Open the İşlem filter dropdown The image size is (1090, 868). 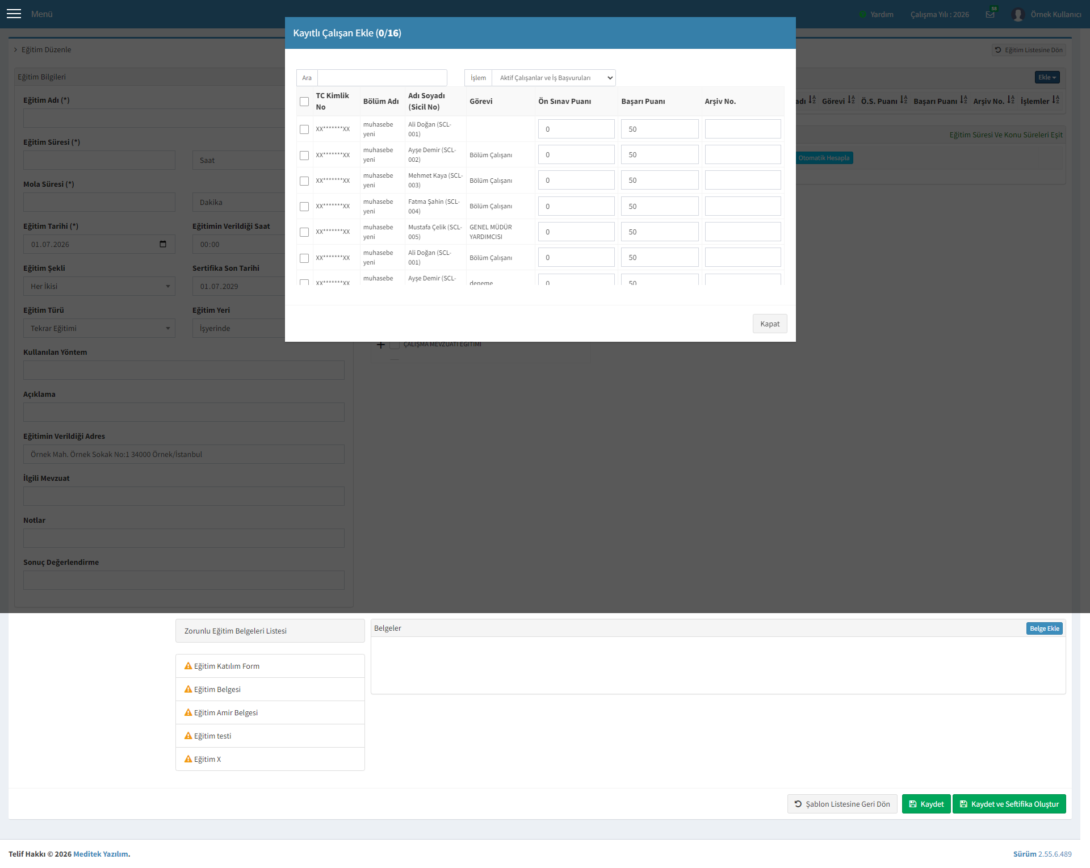pyautogui.click(x=554, y=78)
